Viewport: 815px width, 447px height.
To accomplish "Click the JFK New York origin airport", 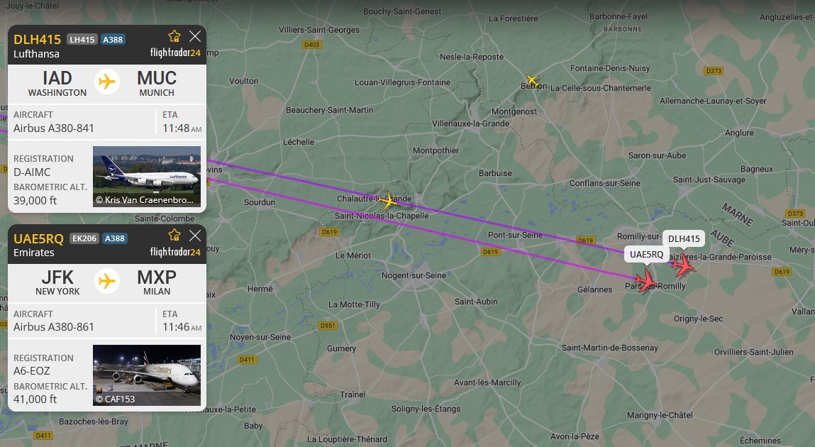I will (x=57, y=283).
